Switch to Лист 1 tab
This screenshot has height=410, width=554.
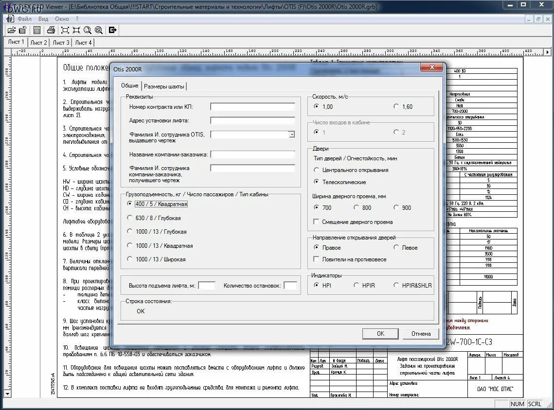(x=16, y=42)
